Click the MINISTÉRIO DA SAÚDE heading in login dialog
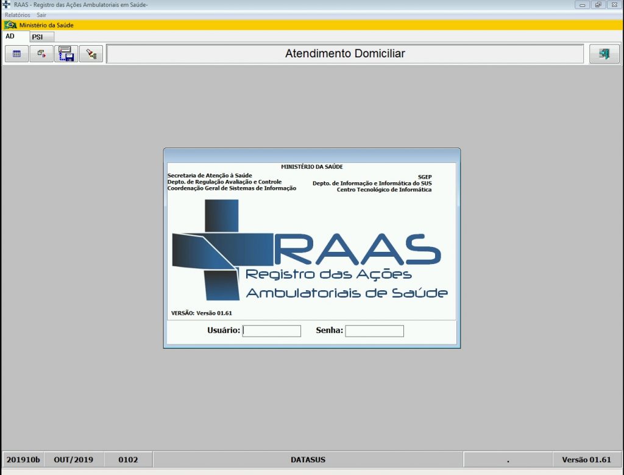This screenshot has width=624, height=475. pos(312,167)
